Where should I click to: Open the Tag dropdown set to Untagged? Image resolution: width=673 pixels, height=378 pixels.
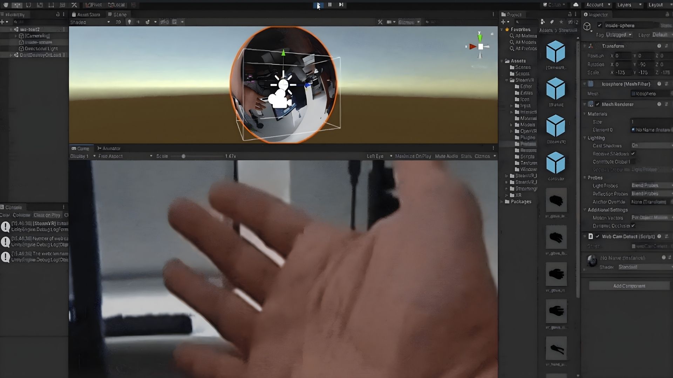(x=619, y=35)
